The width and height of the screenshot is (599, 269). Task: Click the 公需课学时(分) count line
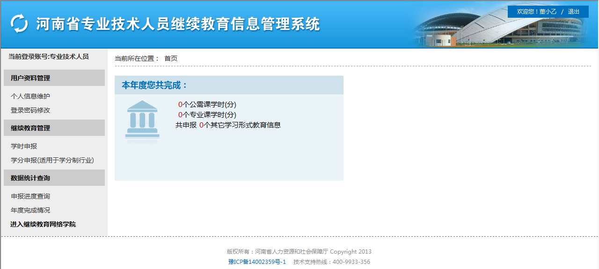pyautogui.click(x=207, y=105)
